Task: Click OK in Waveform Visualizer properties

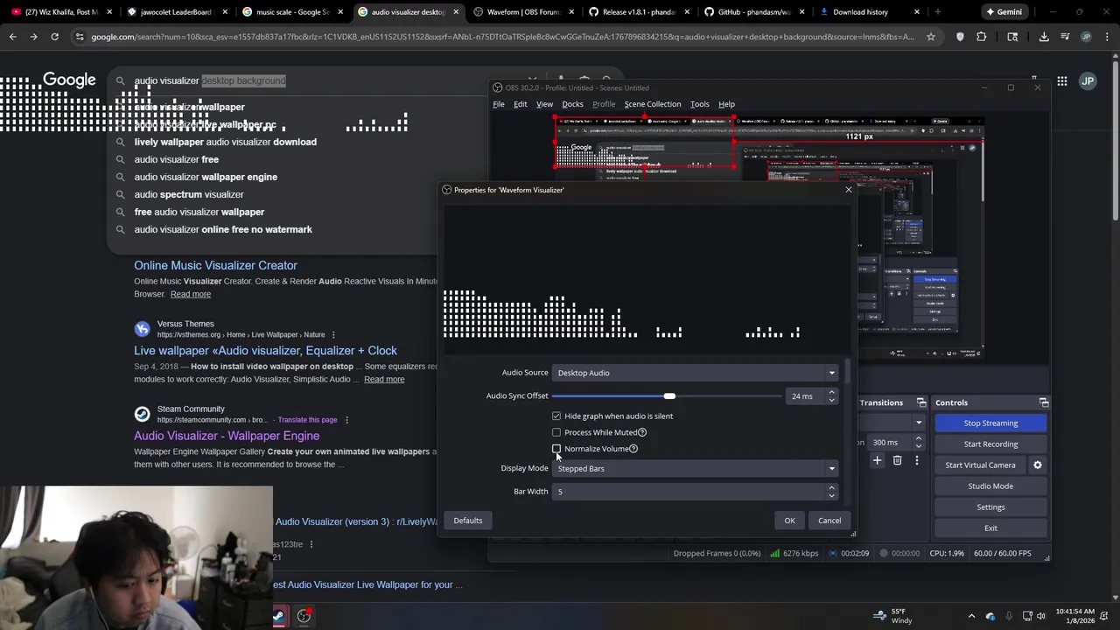Action: pos(789,521)
